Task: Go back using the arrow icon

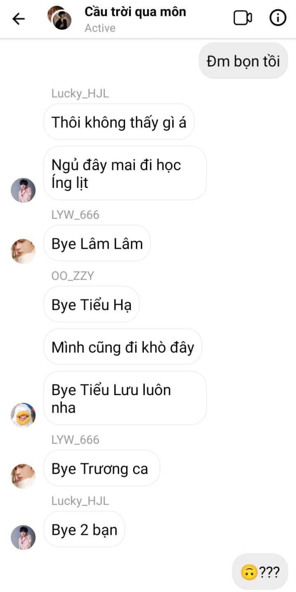Action: tap(19, 19)
